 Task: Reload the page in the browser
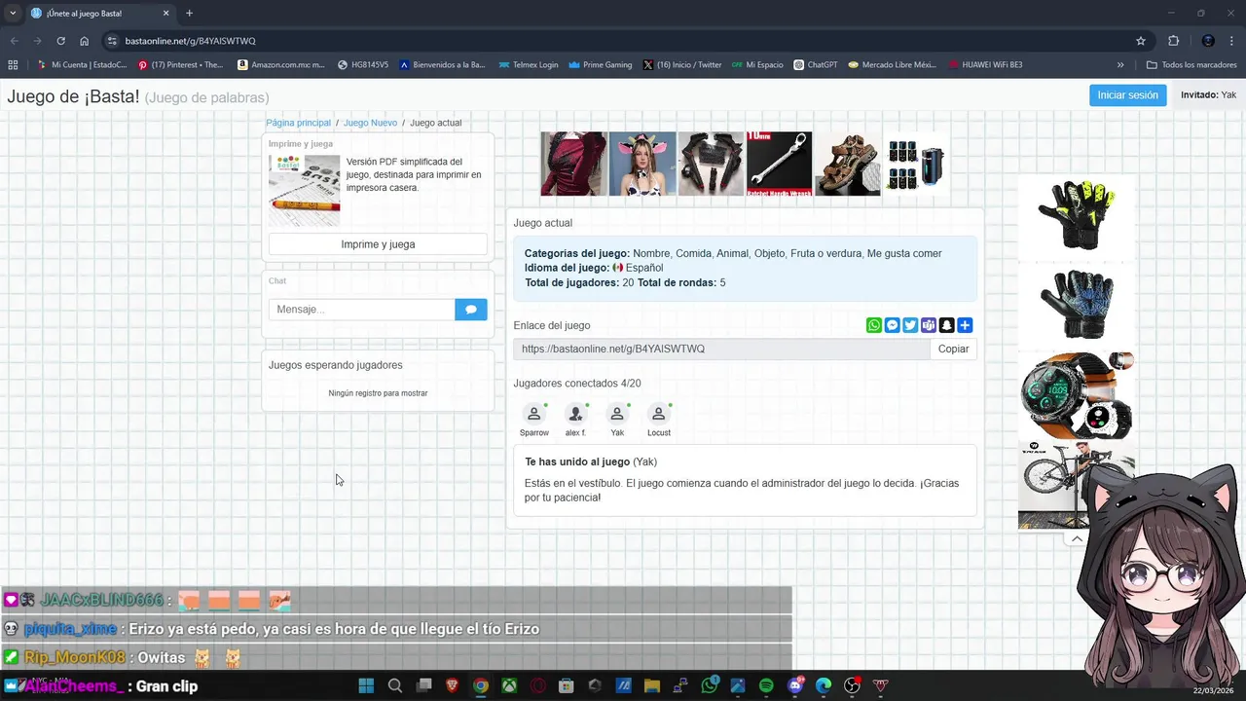click(x=60, y=41)
